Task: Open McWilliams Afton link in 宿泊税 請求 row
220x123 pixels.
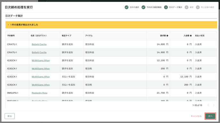Action: click(x=41, y=69)
